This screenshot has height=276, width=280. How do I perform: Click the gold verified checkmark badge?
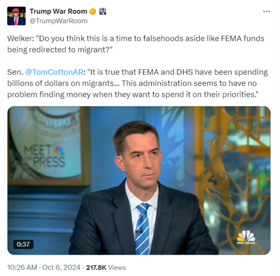(92, 11)
